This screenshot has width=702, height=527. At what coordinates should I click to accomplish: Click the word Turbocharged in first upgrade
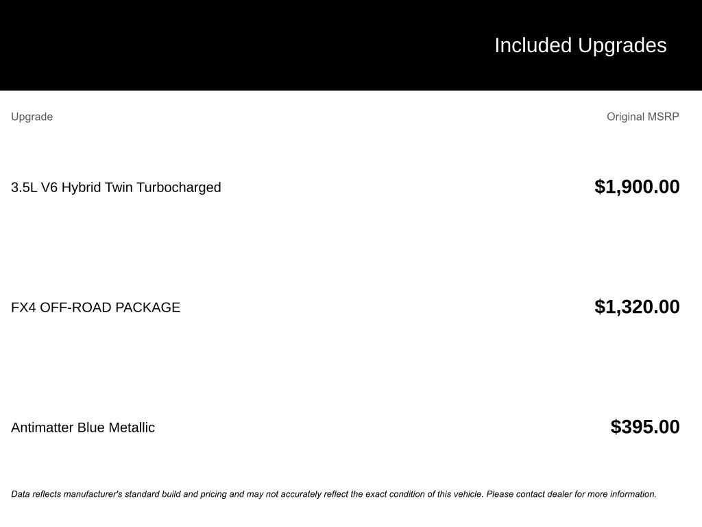coord(178,187)
